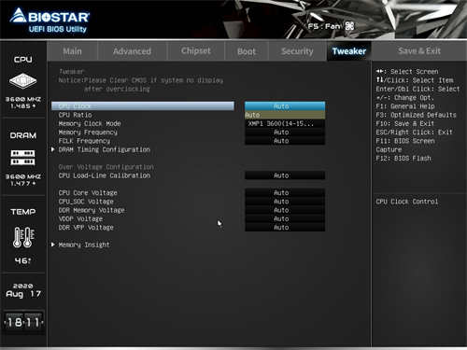This screenshot has width=467, height=350.
Task: Switch to the Advanced tab
Action: click(x=132, y=51)
